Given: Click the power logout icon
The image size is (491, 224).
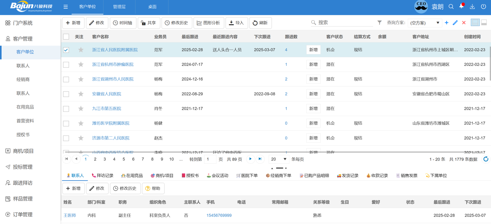Looking at the screenshot, I should coord(483,7).
